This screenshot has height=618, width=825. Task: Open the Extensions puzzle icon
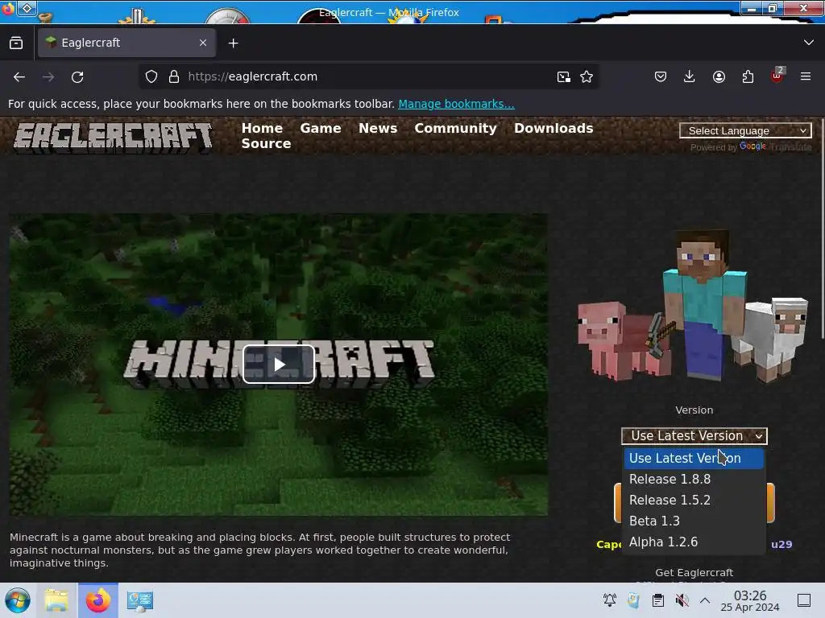(x=748, y=76)
